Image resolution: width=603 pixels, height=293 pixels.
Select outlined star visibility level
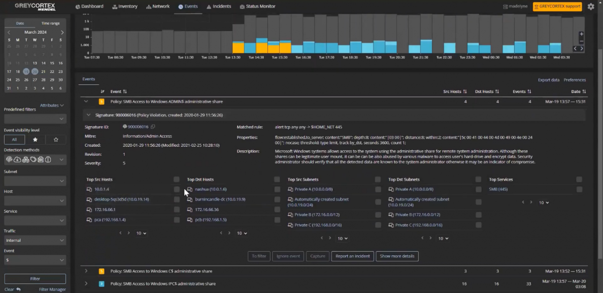55,139
